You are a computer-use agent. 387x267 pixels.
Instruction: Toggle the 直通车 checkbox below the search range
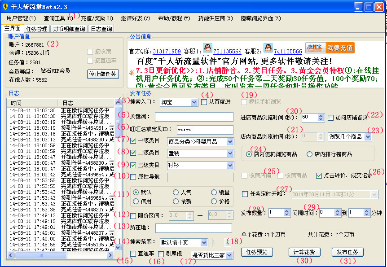(x=133, y=254)
